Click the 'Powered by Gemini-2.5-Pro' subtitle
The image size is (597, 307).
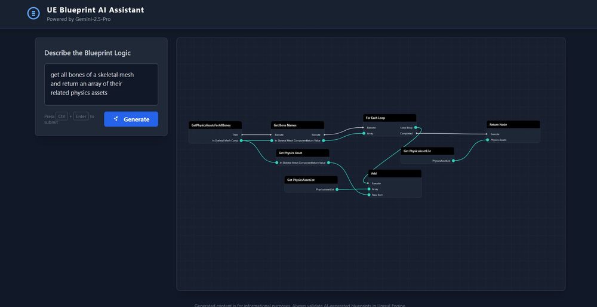(79, 19)
